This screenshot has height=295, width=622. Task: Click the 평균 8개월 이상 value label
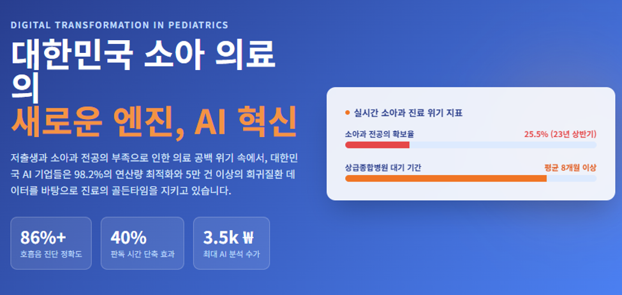coord(570,168)
